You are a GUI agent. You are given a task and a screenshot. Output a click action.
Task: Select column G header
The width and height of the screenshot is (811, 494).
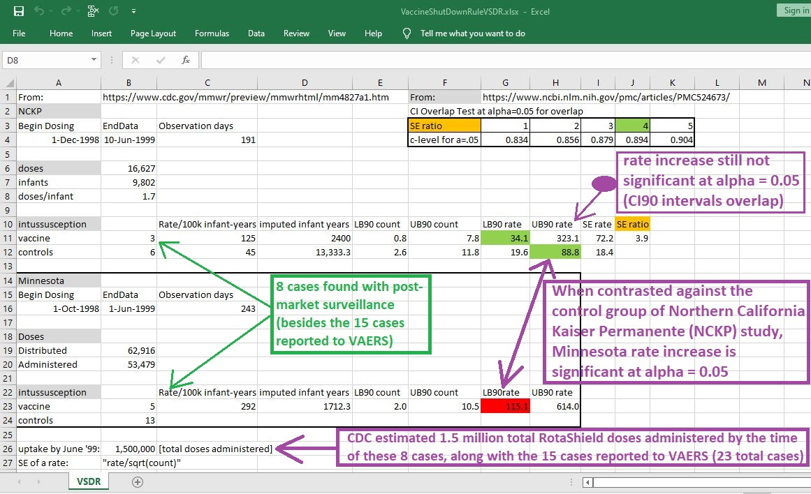coord(505,82)
